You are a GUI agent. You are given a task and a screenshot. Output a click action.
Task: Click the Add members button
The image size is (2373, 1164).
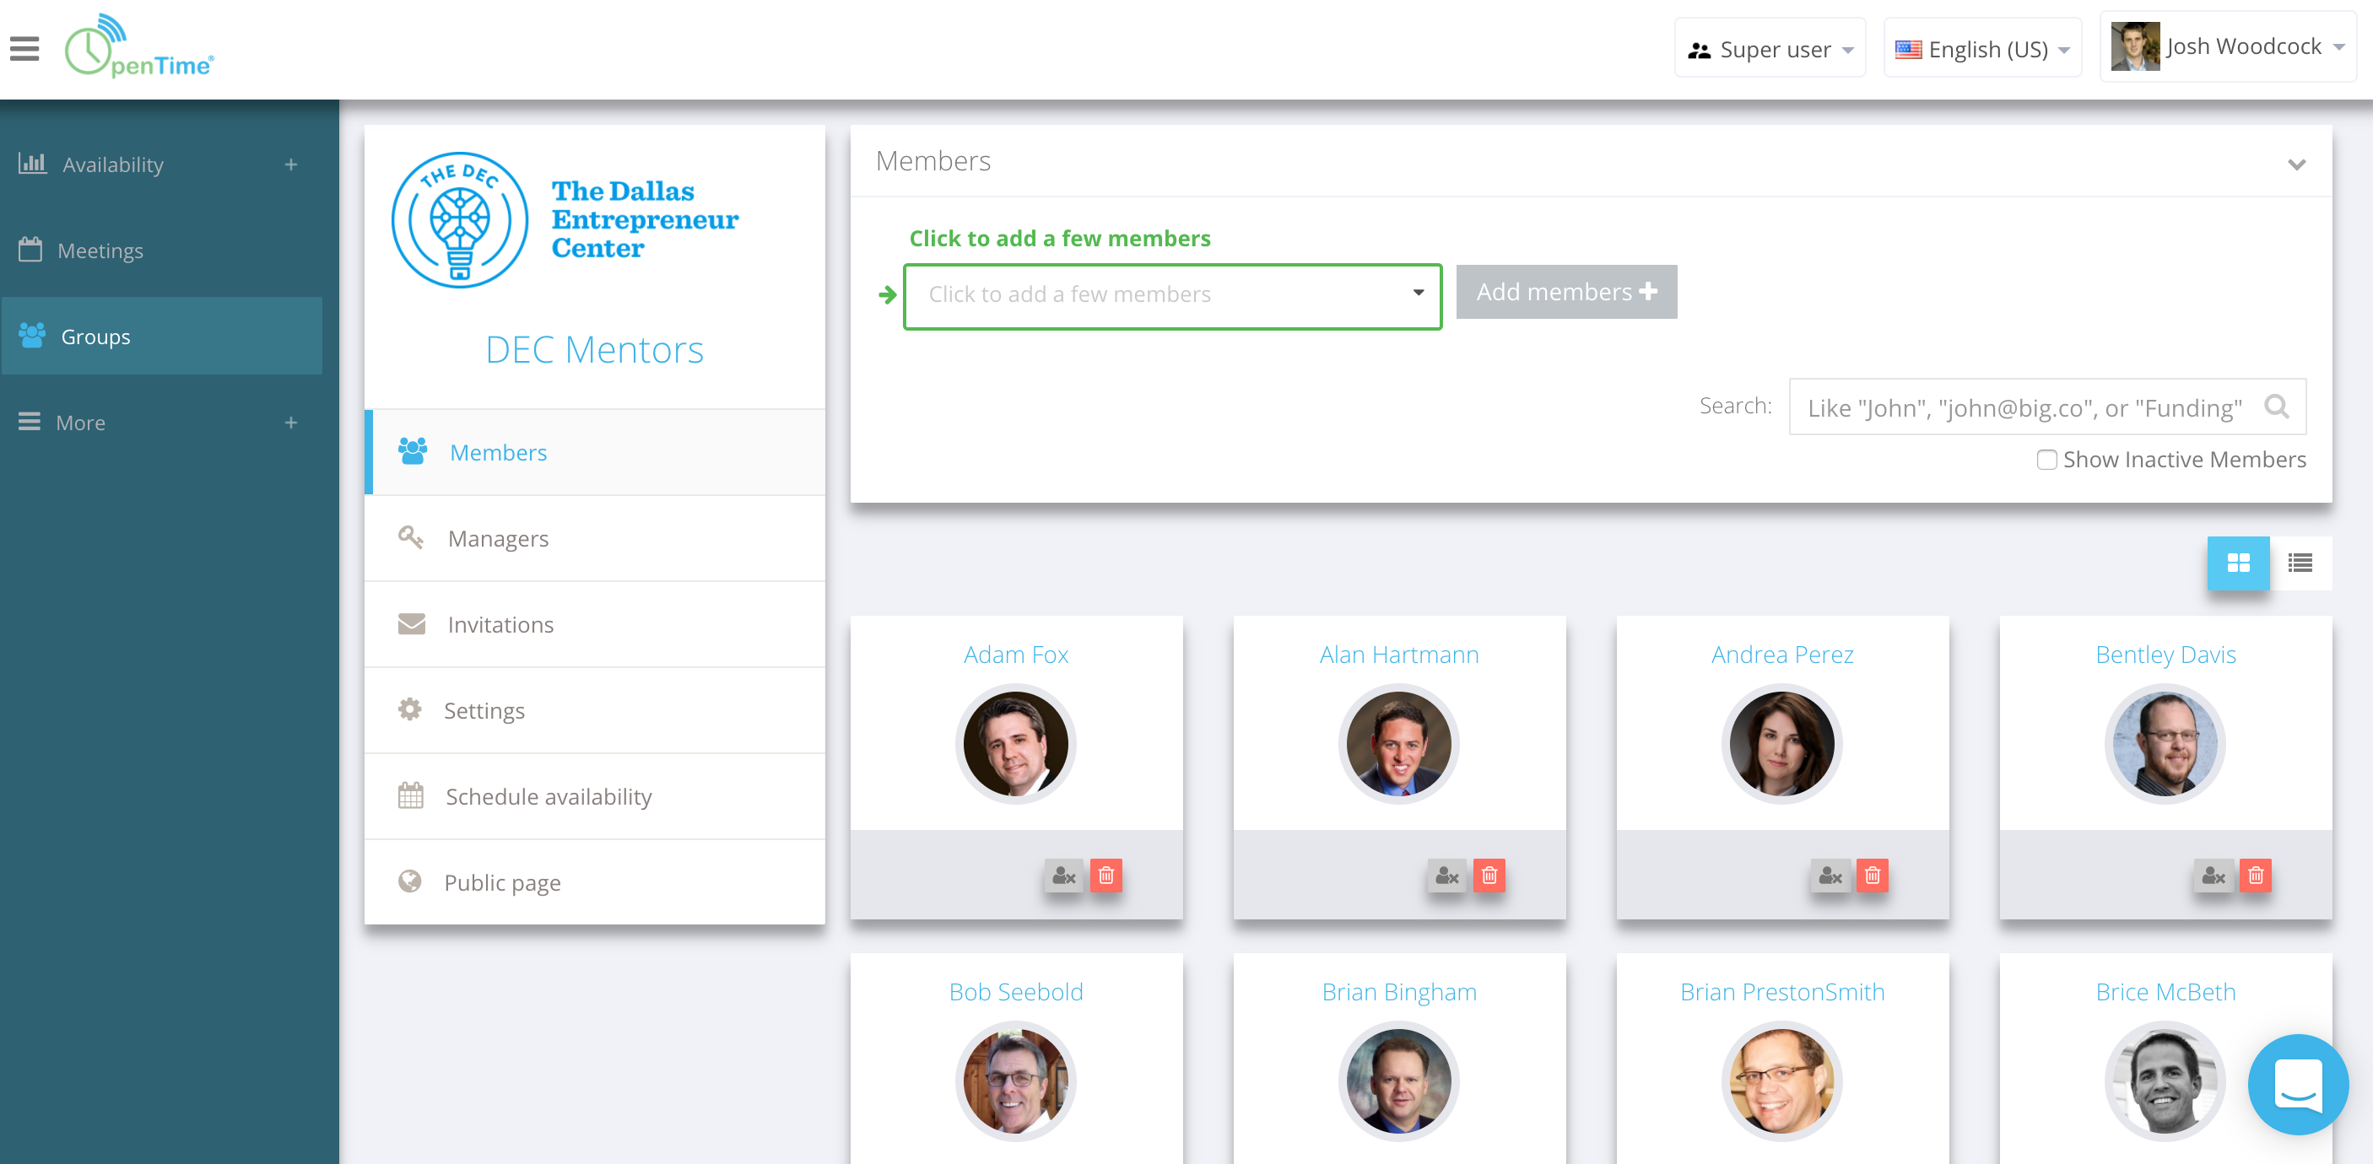coord(1566,292)
